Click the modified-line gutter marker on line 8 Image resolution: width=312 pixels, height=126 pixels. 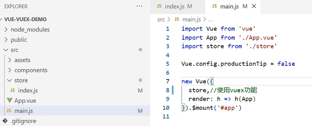172,90
